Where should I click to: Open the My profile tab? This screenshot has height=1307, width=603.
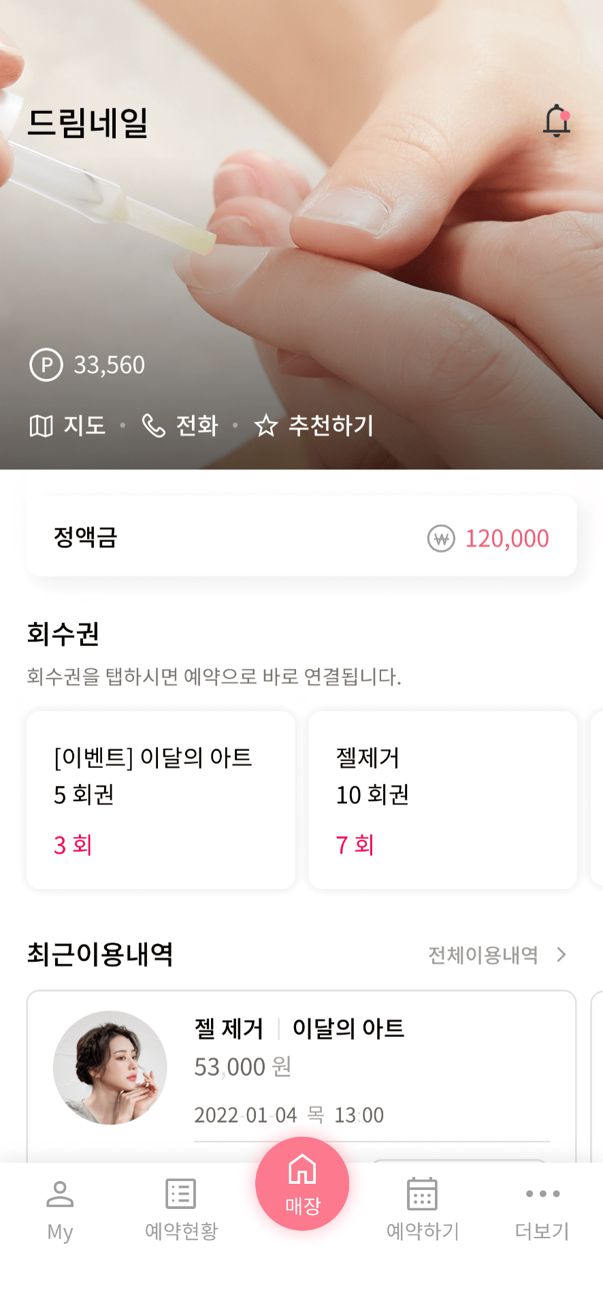[60, 1209]
